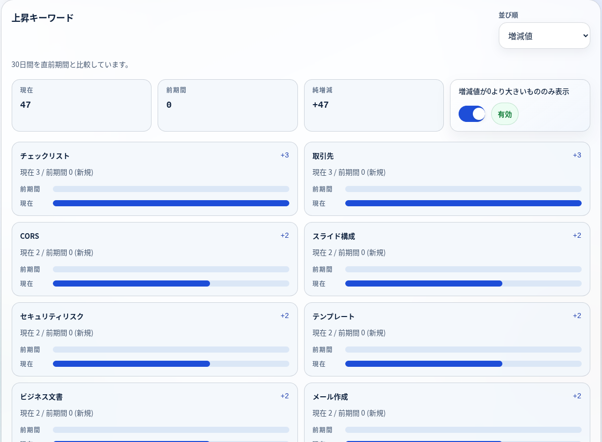Click 現在 2 / 前期間 0 text under ビジネス文書

pos(56,413)
